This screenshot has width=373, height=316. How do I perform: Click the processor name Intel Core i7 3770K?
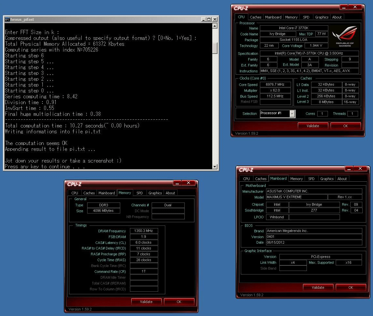pos(294,28)
